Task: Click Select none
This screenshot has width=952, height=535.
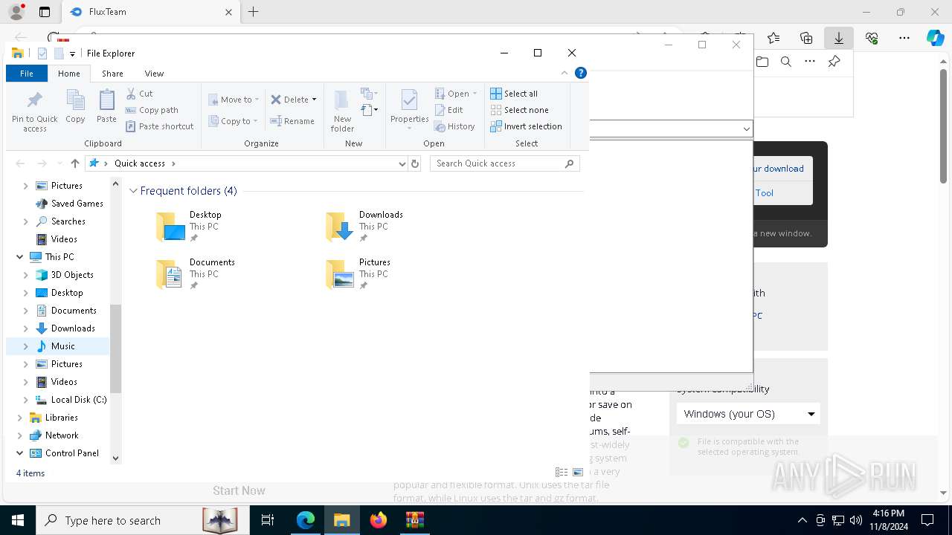Action: (519, 110)
